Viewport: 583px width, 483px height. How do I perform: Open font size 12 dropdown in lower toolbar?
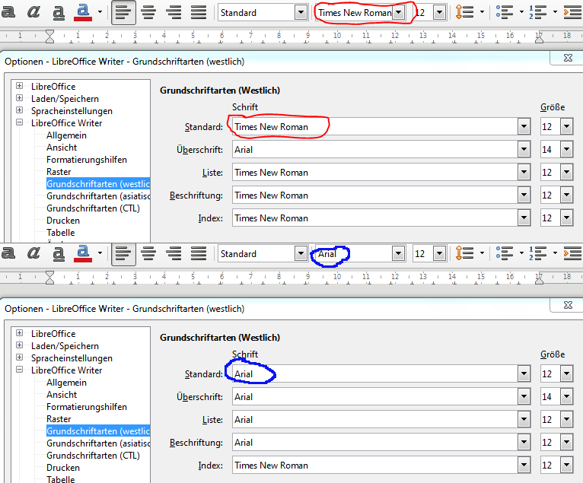tap(439, 254)
